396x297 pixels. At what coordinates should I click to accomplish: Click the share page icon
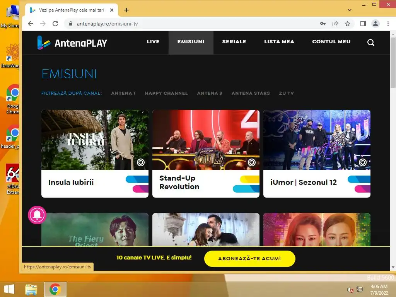tap(335, 24)
